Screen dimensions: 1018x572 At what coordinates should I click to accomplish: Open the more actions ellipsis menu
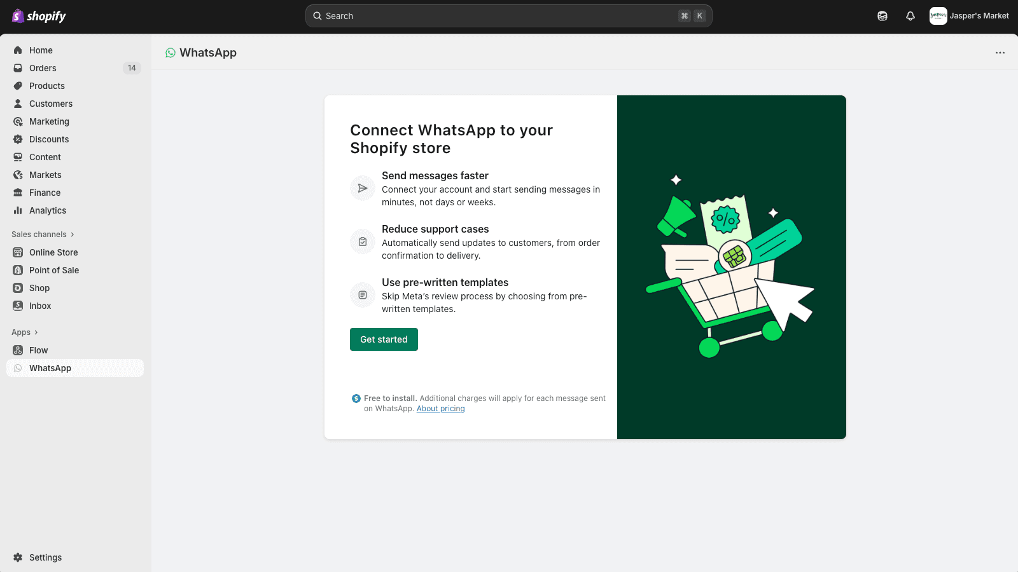(x=1000, y=53)
